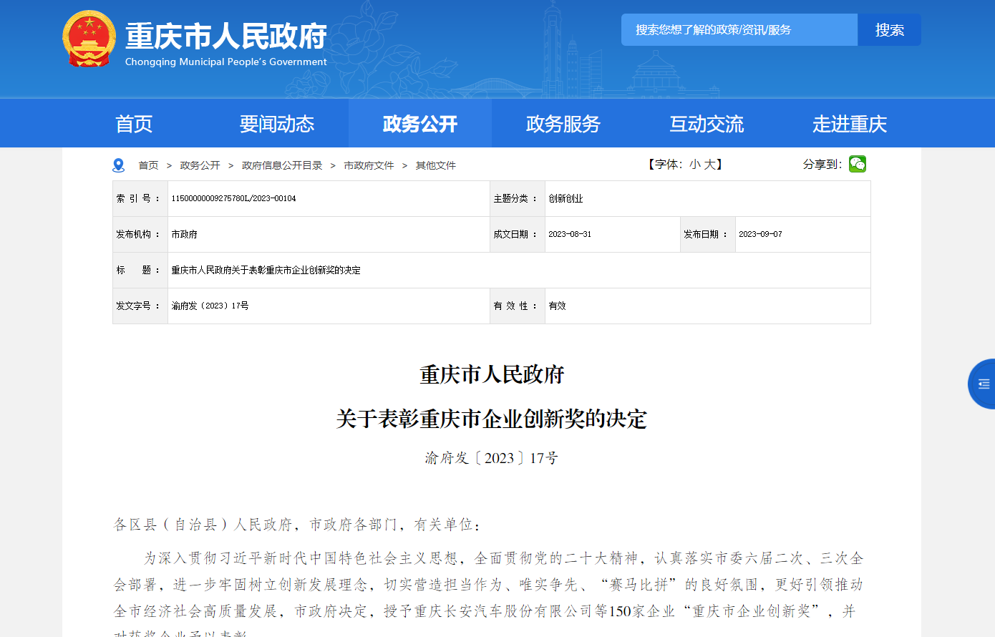Click the national emblem logo
Image resolution: width=995 pixels, height=637 pixels.
point(89,39)
